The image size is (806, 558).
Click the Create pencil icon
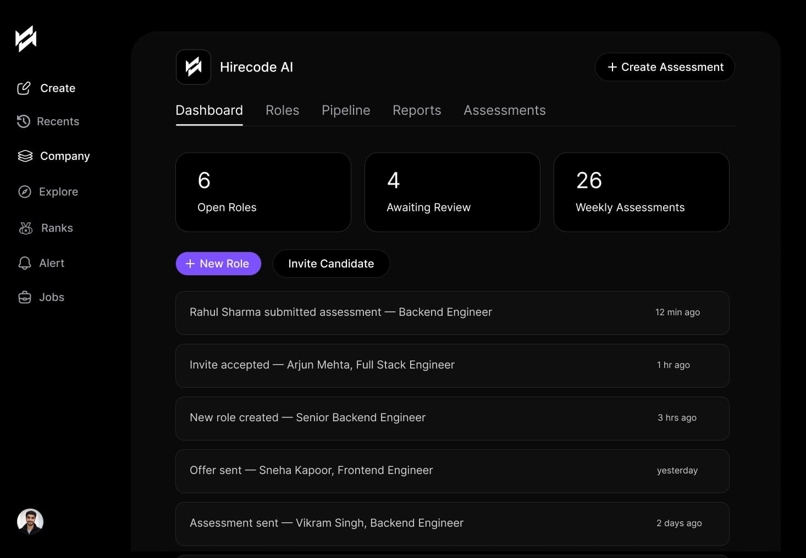(24, 88)
